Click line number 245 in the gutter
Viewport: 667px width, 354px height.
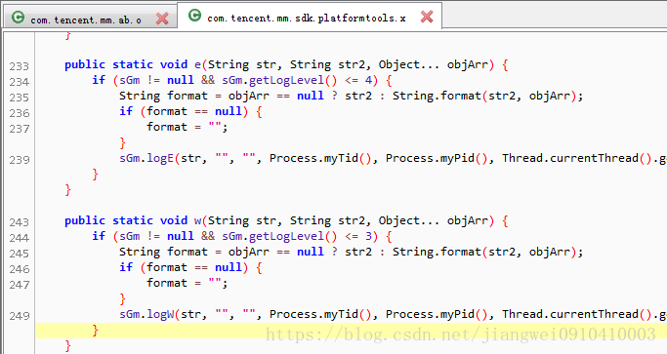pyautogui.click(x=20, y=254)
